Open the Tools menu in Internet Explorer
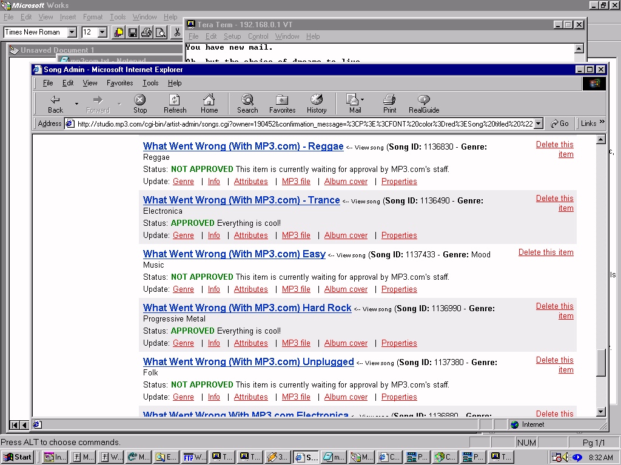This screenshot has height=465, width=621. click(x=150, y=83)
